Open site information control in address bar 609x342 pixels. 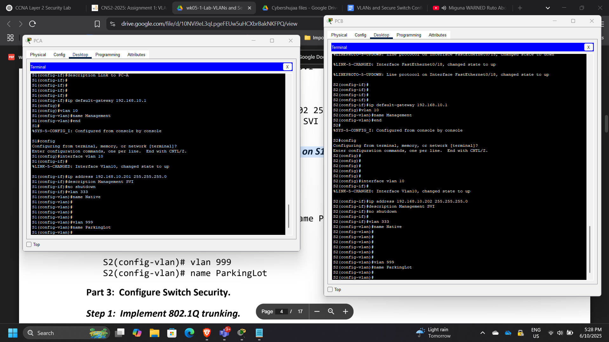113,24
